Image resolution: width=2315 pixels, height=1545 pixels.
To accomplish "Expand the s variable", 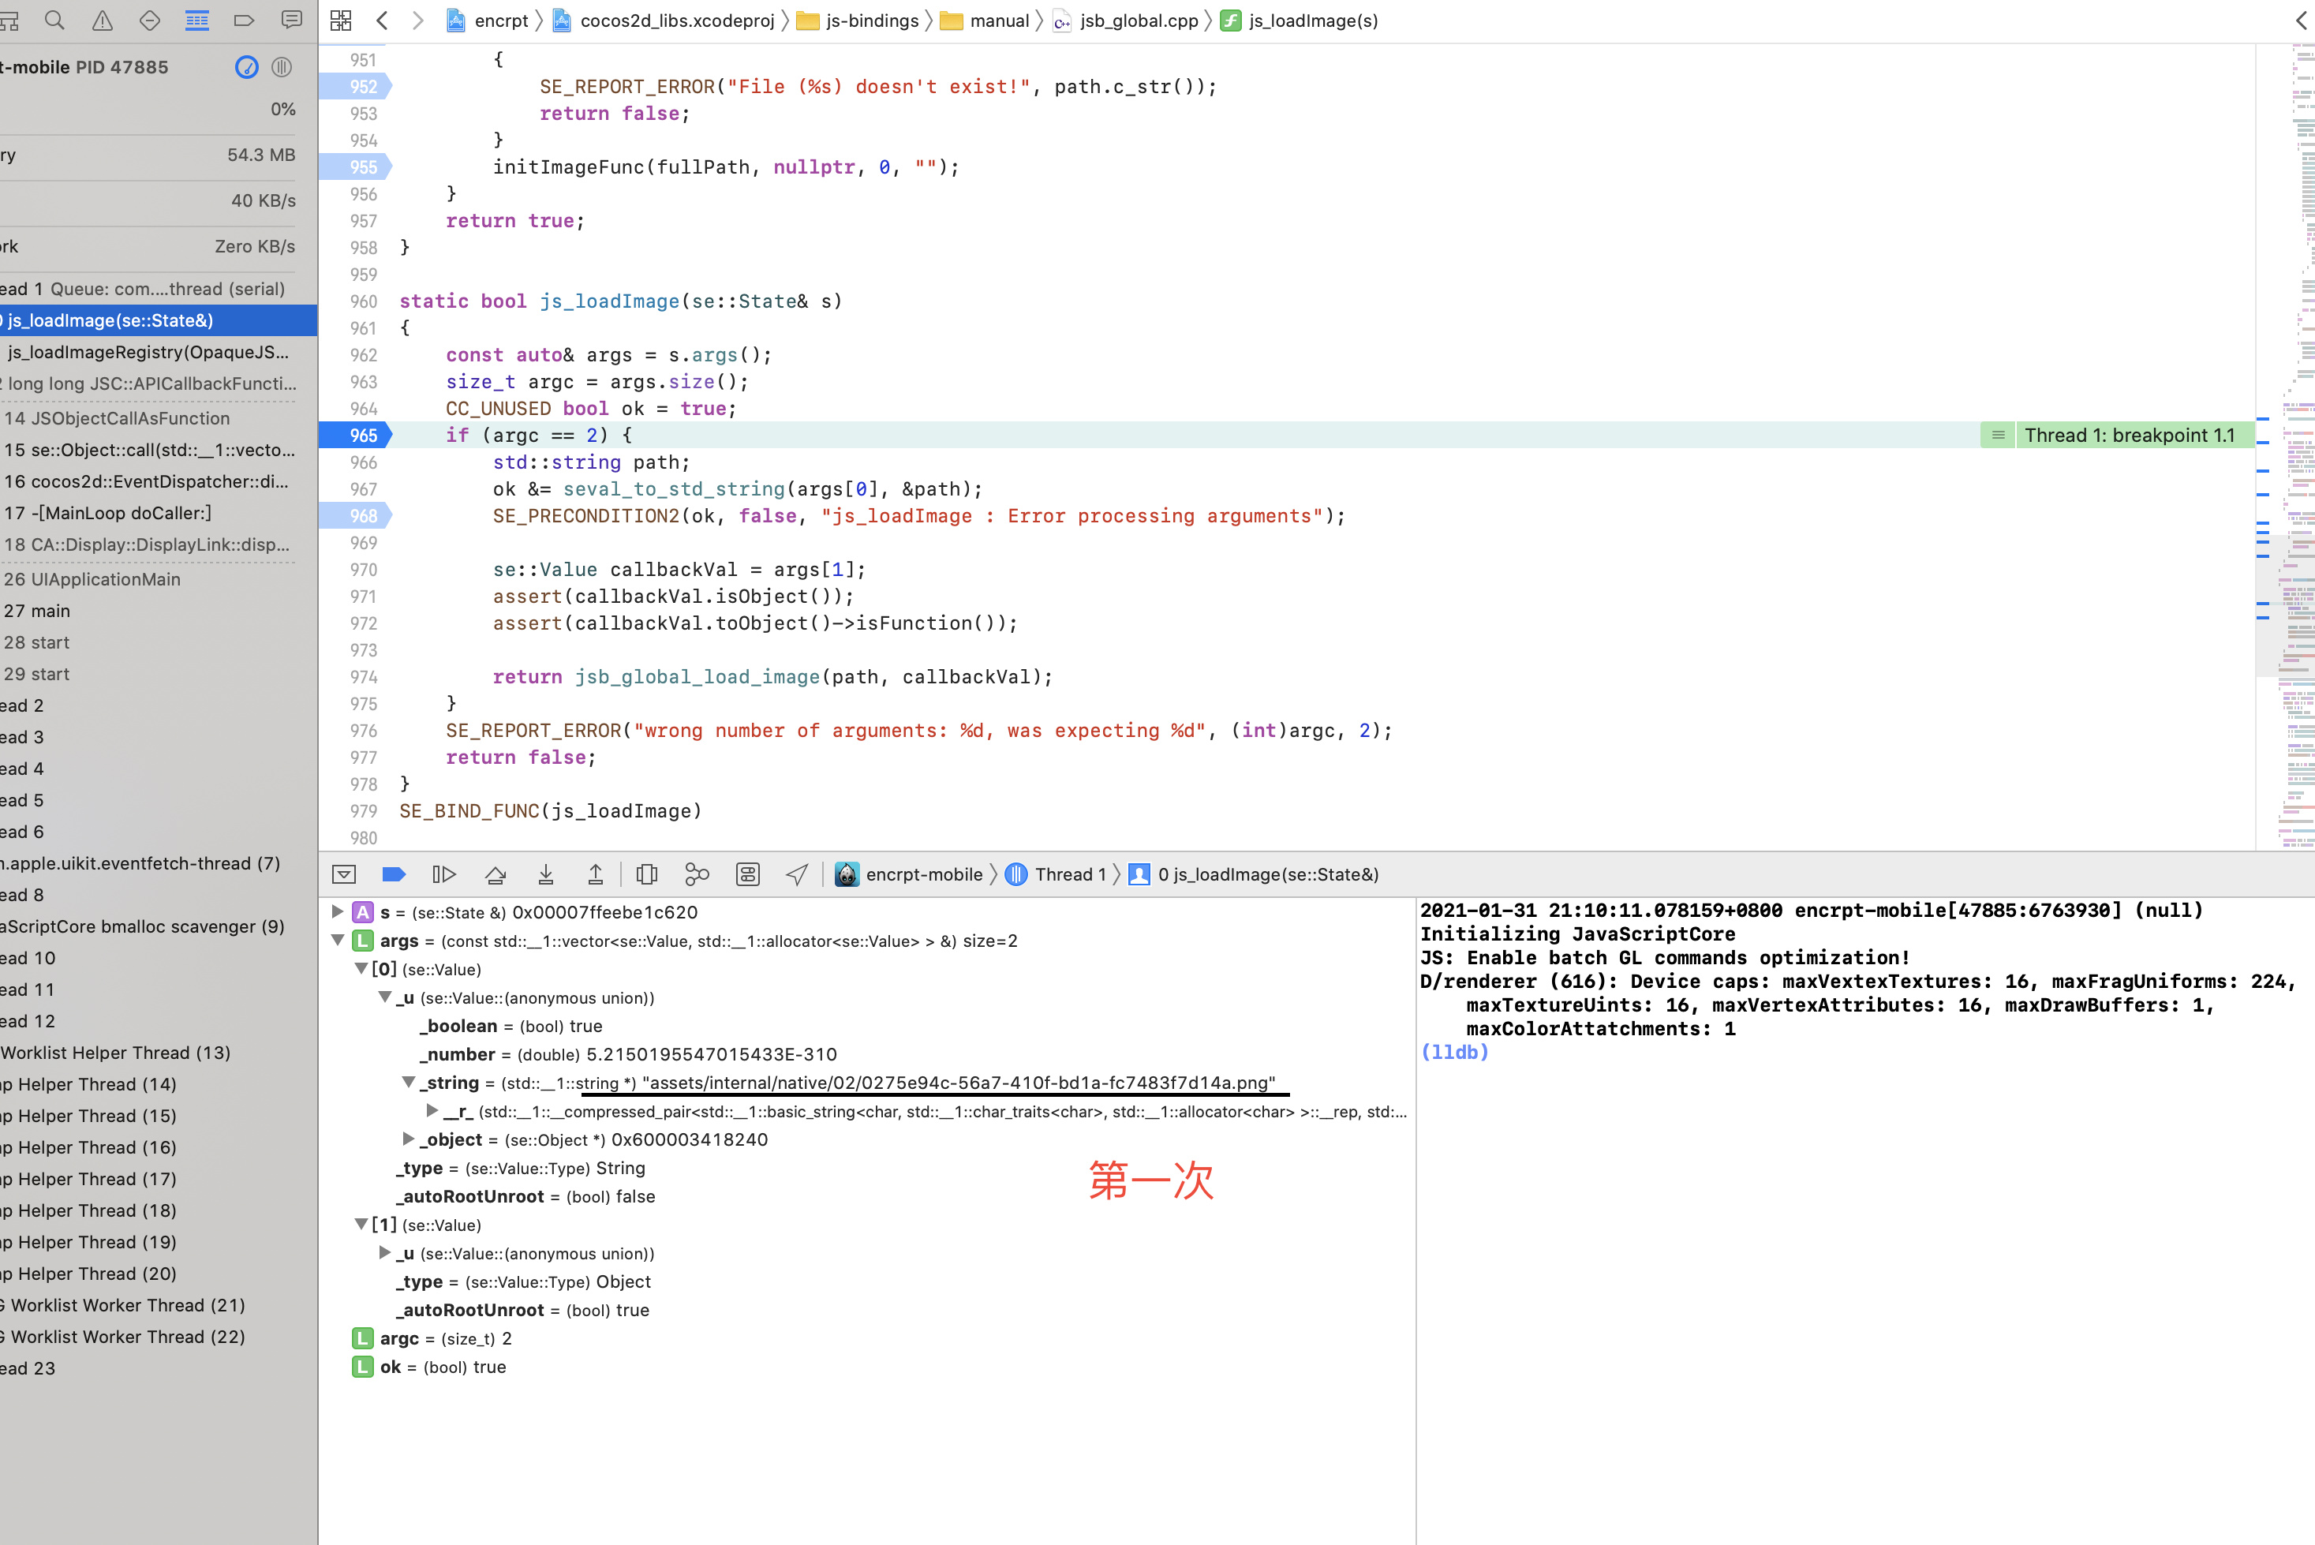I will pyautogui.click(x=338, y=911).
